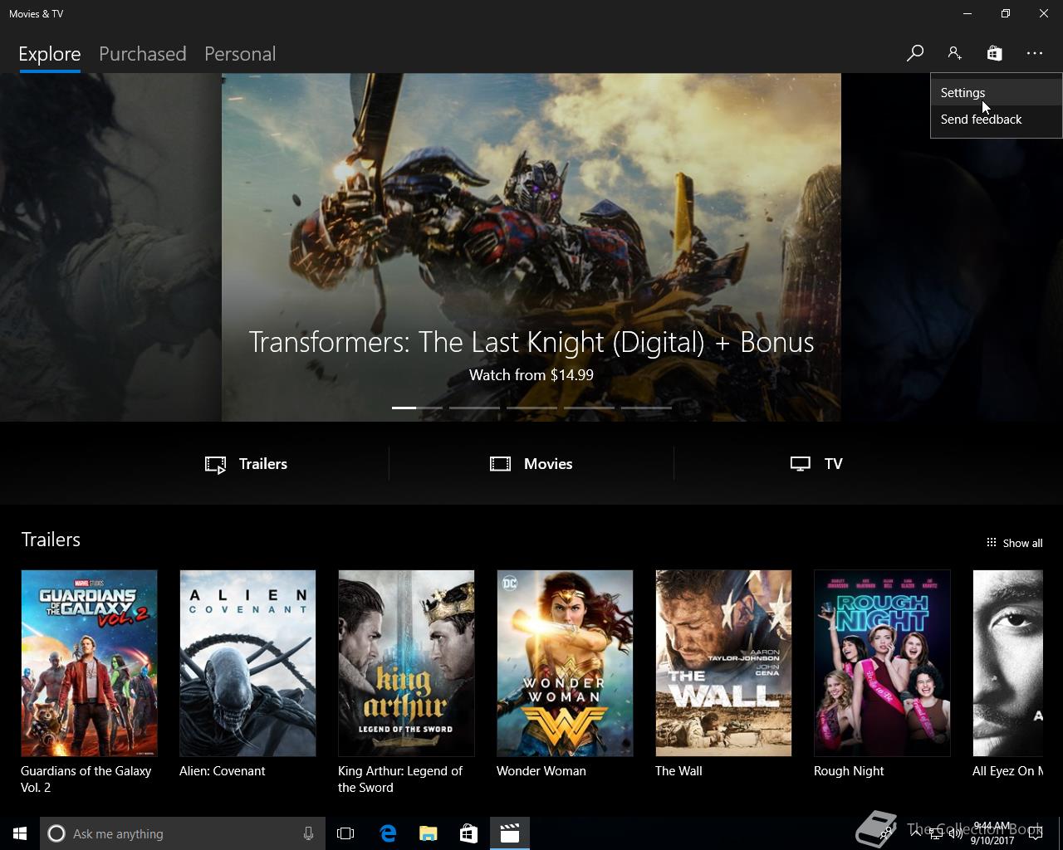
Task: Open Rough Night poster
Action: tap(882, 663)
